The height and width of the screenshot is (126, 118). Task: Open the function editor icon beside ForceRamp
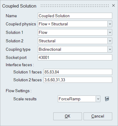tap(107, 99)
